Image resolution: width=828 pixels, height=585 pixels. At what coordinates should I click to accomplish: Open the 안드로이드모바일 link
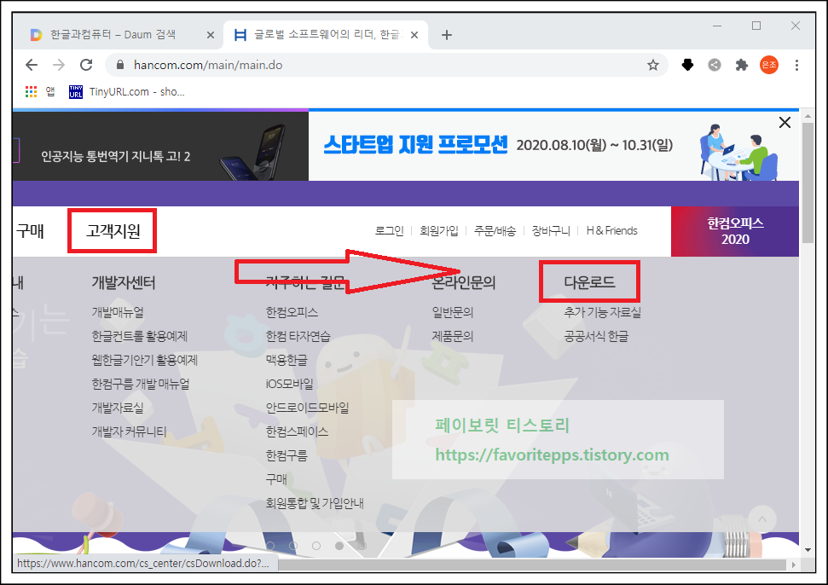pyautogui.click(x=307, y=408)
